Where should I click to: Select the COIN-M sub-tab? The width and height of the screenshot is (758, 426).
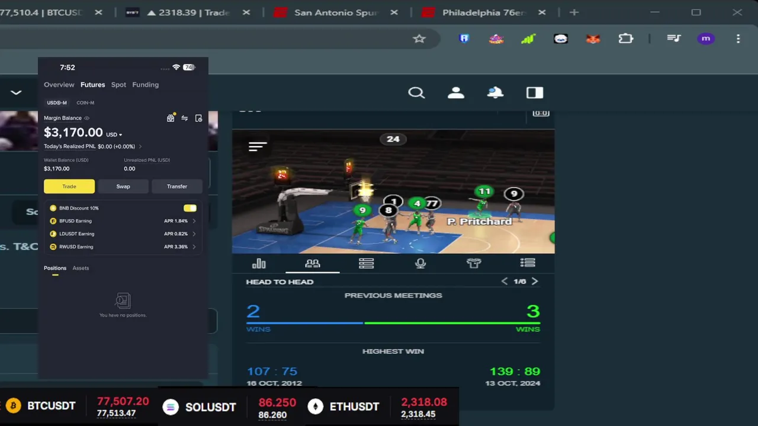coord(85,103)
